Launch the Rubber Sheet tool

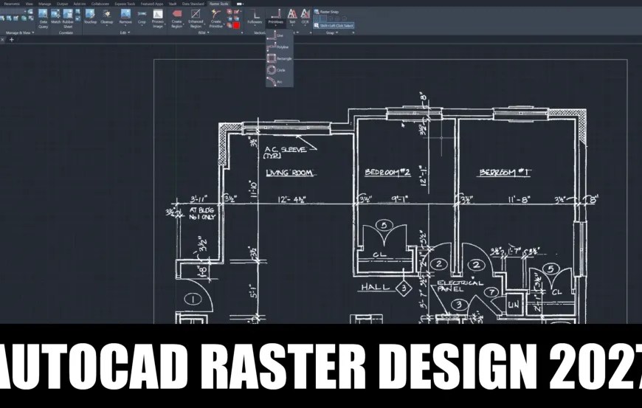[x=68, y=19]
